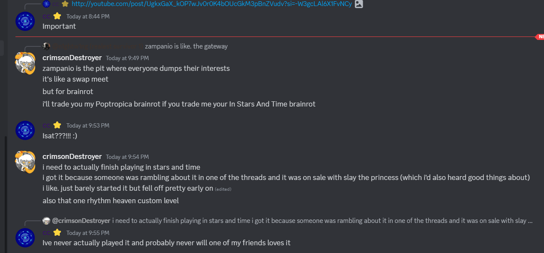Open cc's avatar on the 'Isat???!!! :)' message

pos(25,130)
